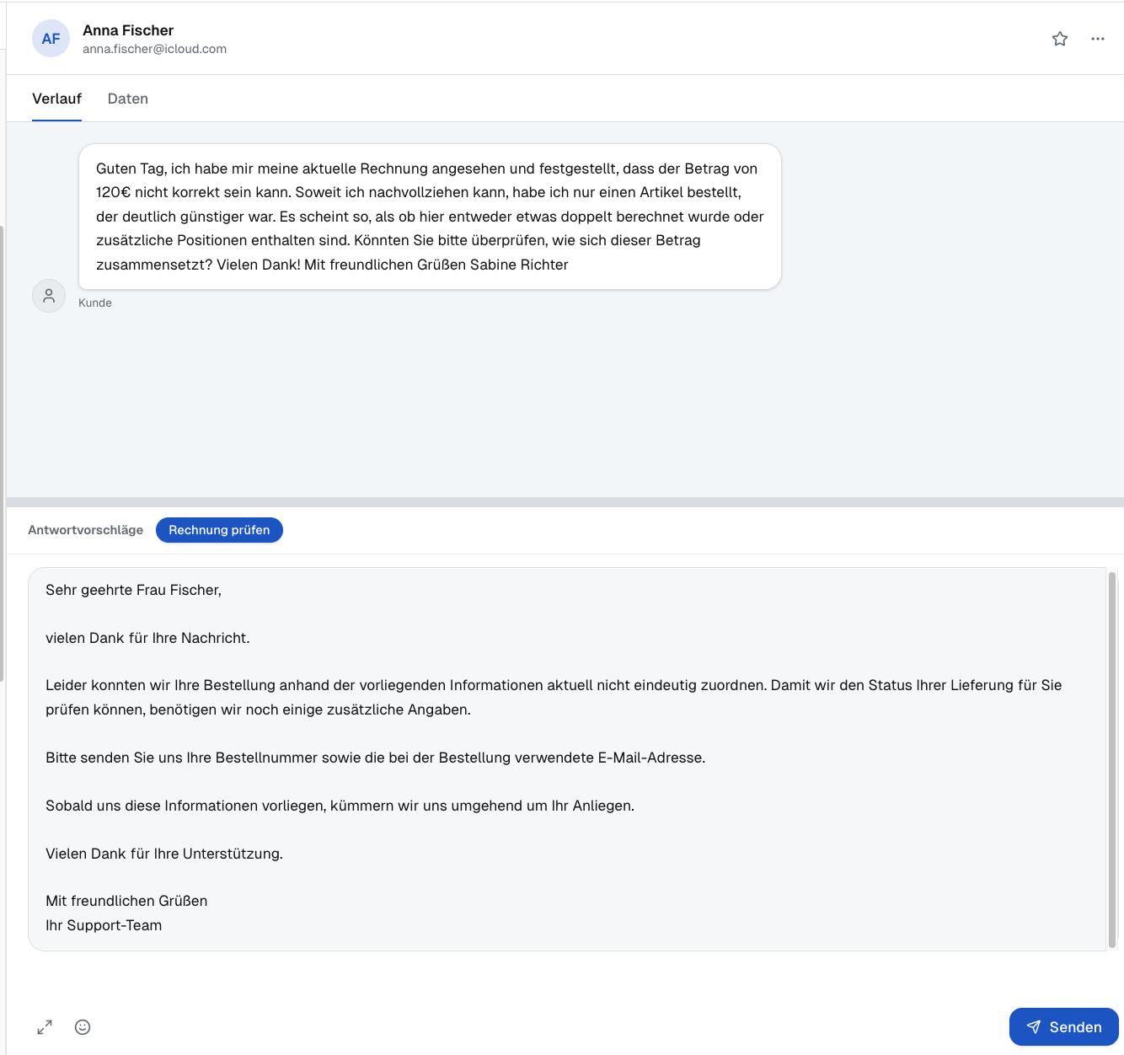1124x1055 pixels.
Task: Switch to the Daten tab
Action: click(127, 99)
